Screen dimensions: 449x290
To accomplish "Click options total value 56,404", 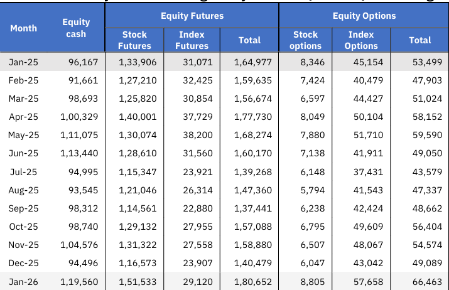I will (x=427, y=227).
